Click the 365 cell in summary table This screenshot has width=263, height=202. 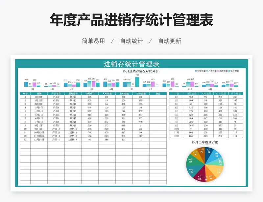235,97
